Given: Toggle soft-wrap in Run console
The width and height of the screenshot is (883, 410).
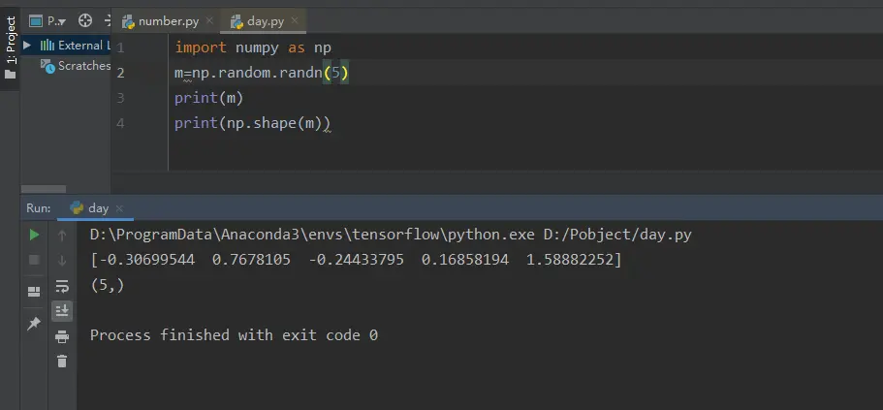Looking at the screenshot, I should click(62, 286).
